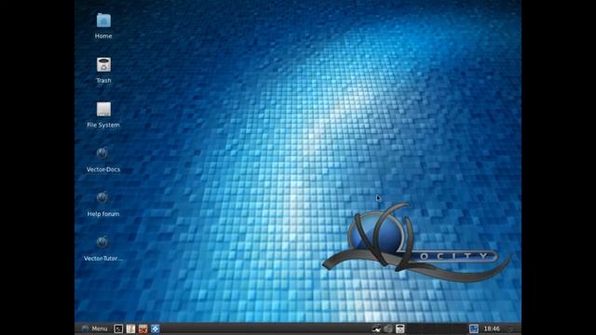Open the Menu button in the panel

click(95, 328)
